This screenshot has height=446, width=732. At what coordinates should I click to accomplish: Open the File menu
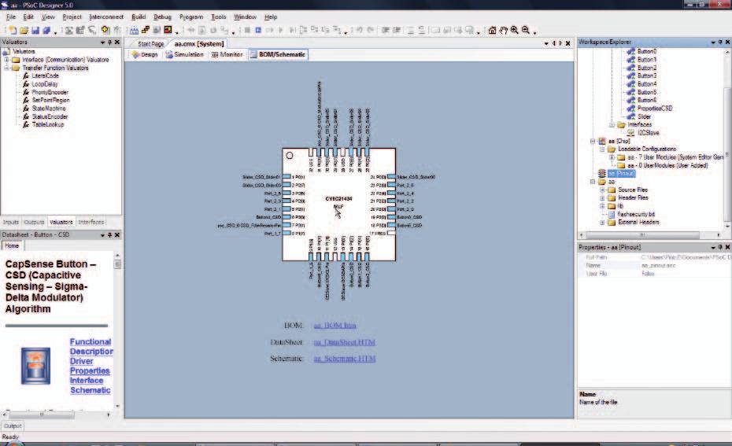tap(11, 17)
